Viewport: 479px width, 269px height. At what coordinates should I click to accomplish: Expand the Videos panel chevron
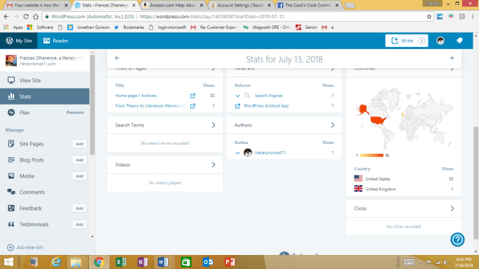tap(214, 164)
